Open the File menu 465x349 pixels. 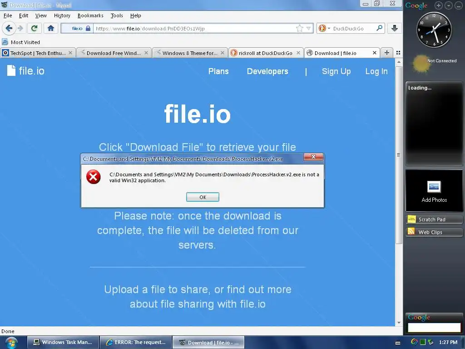point(8,15)
